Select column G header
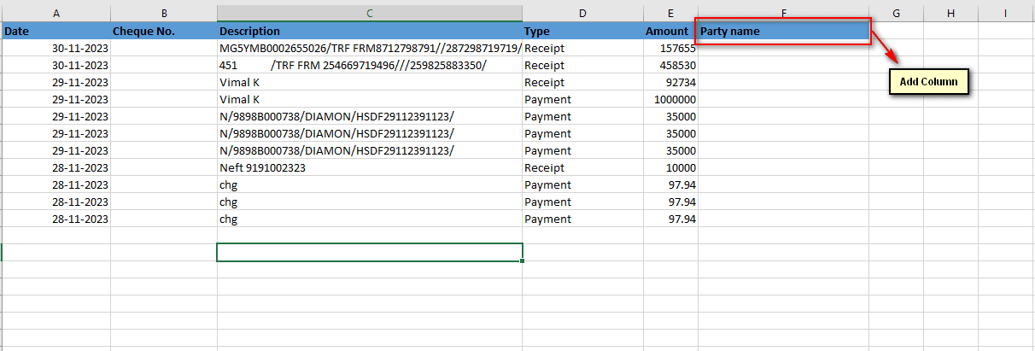The width and height of the screenshot is (1035, 351). (896, 13)
